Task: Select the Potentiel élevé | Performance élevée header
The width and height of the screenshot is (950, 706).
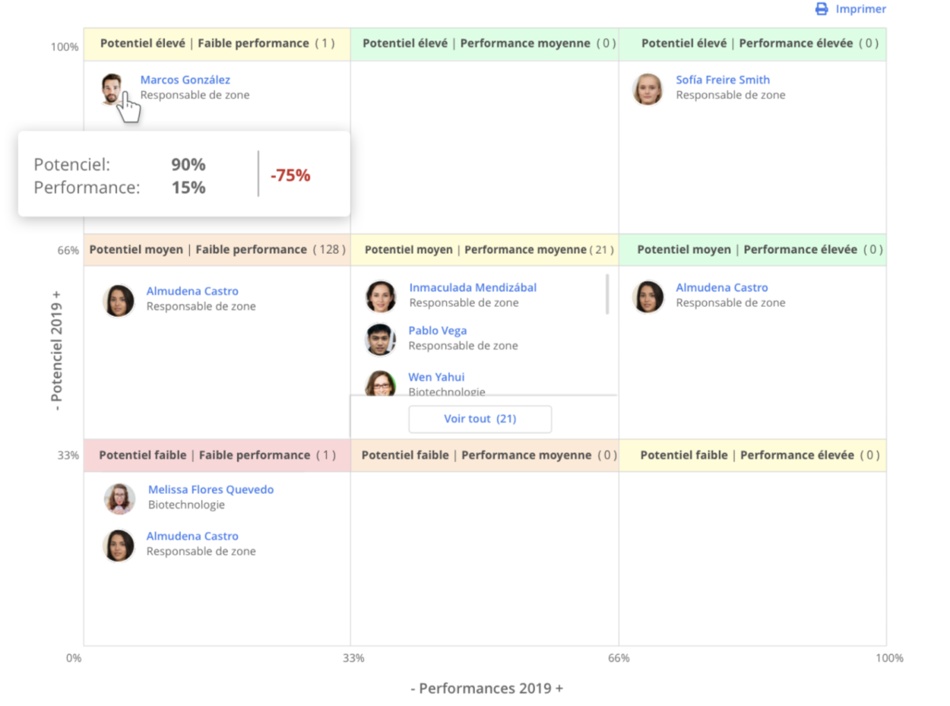Action: (752, 43)
